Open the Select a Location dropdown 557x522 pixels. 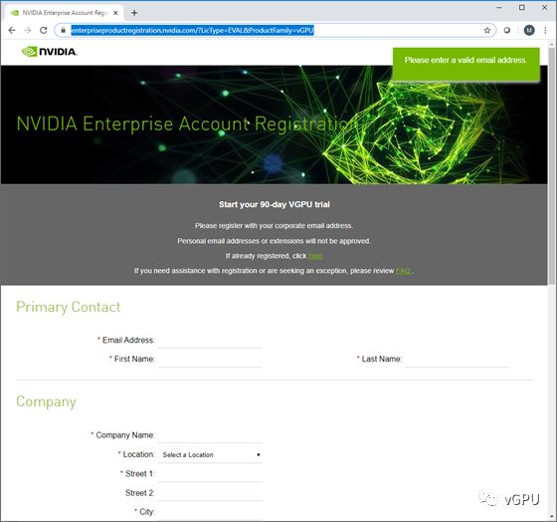(210, 454)
